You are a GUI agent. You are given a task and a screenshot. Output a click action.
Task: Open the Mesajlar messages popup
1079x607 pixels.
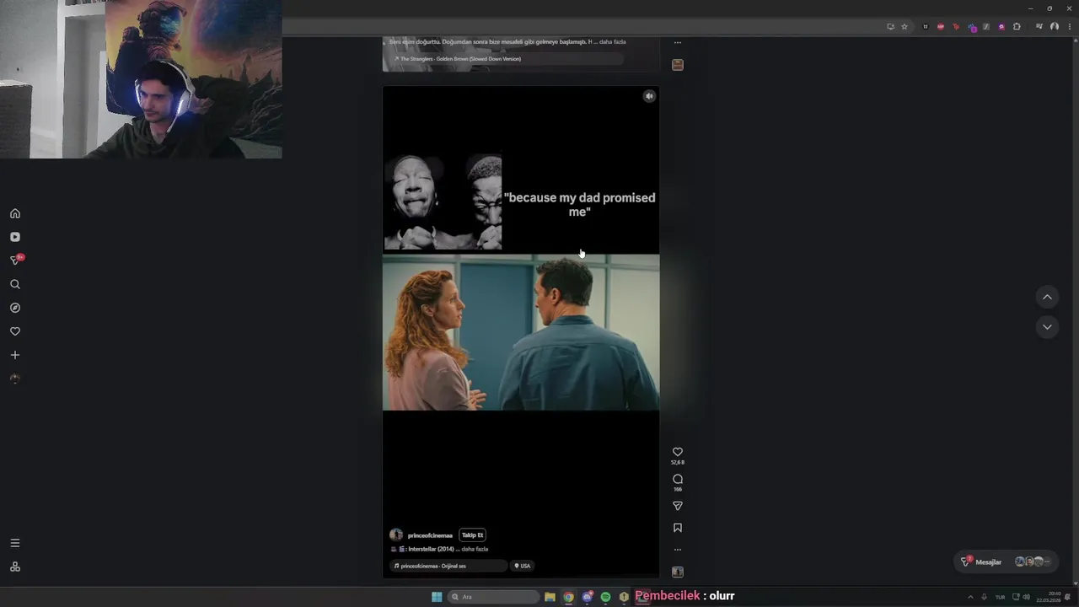tap(1007, 561)
